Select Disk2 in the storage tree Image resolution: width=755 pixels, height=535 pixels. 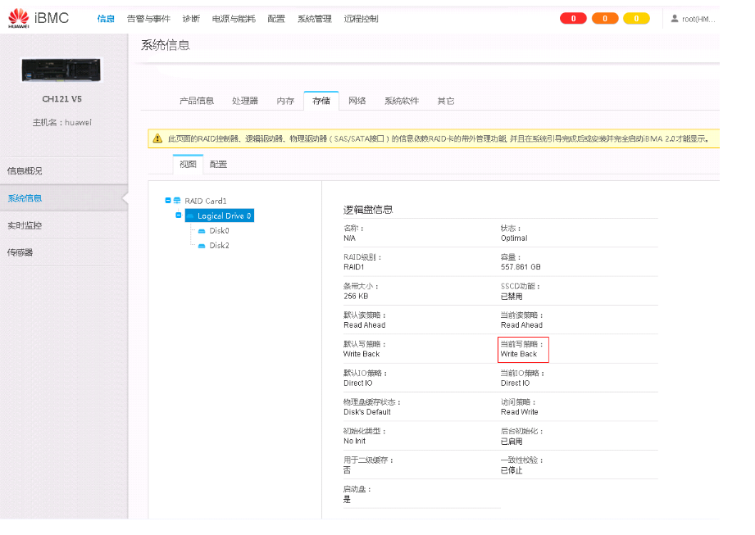click(x=218, y=245)
